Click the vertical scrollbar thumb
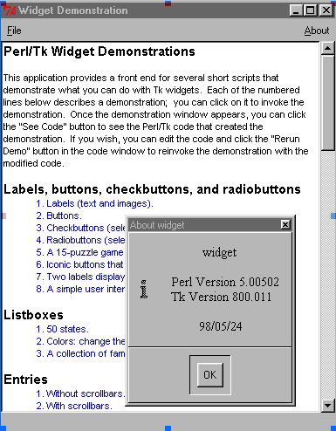This screenshot has width=336, height=431. (x=327, y=103)
